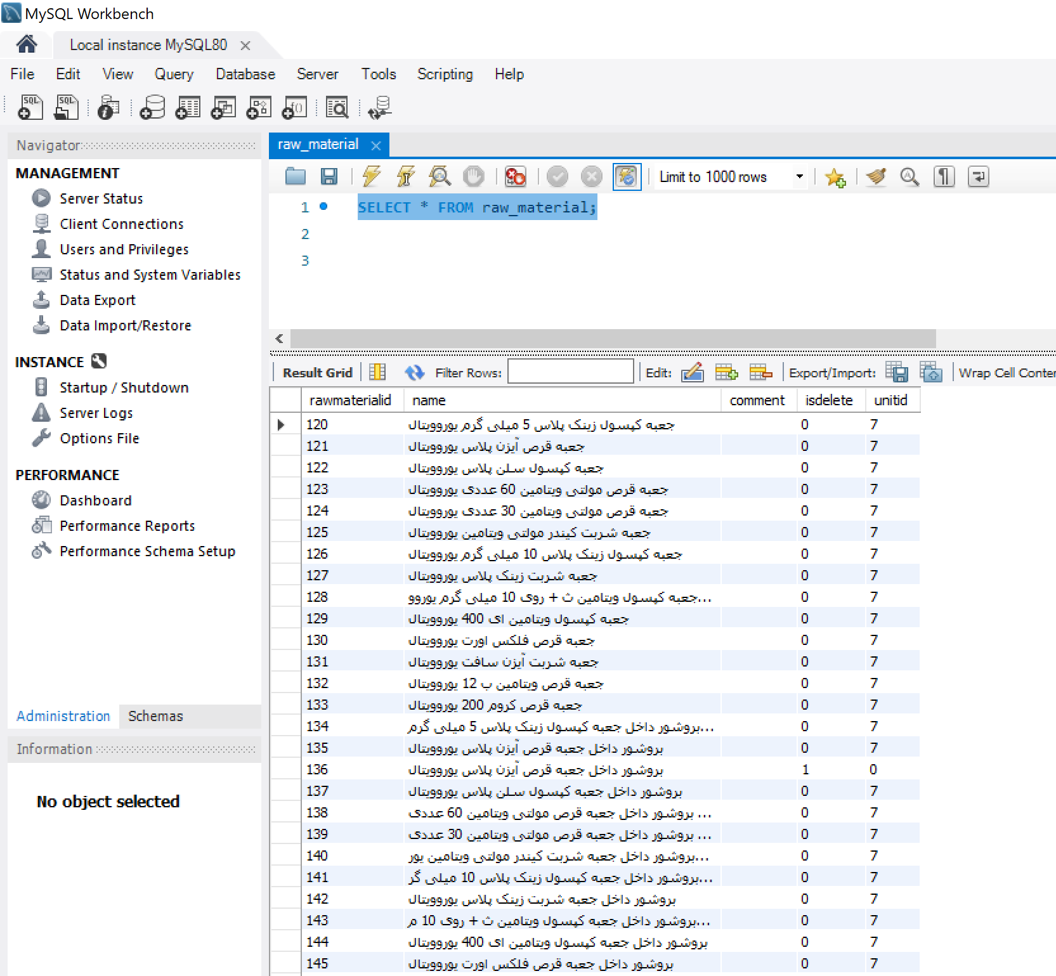Commit the transaction check icon

click(x=557, y=176)
